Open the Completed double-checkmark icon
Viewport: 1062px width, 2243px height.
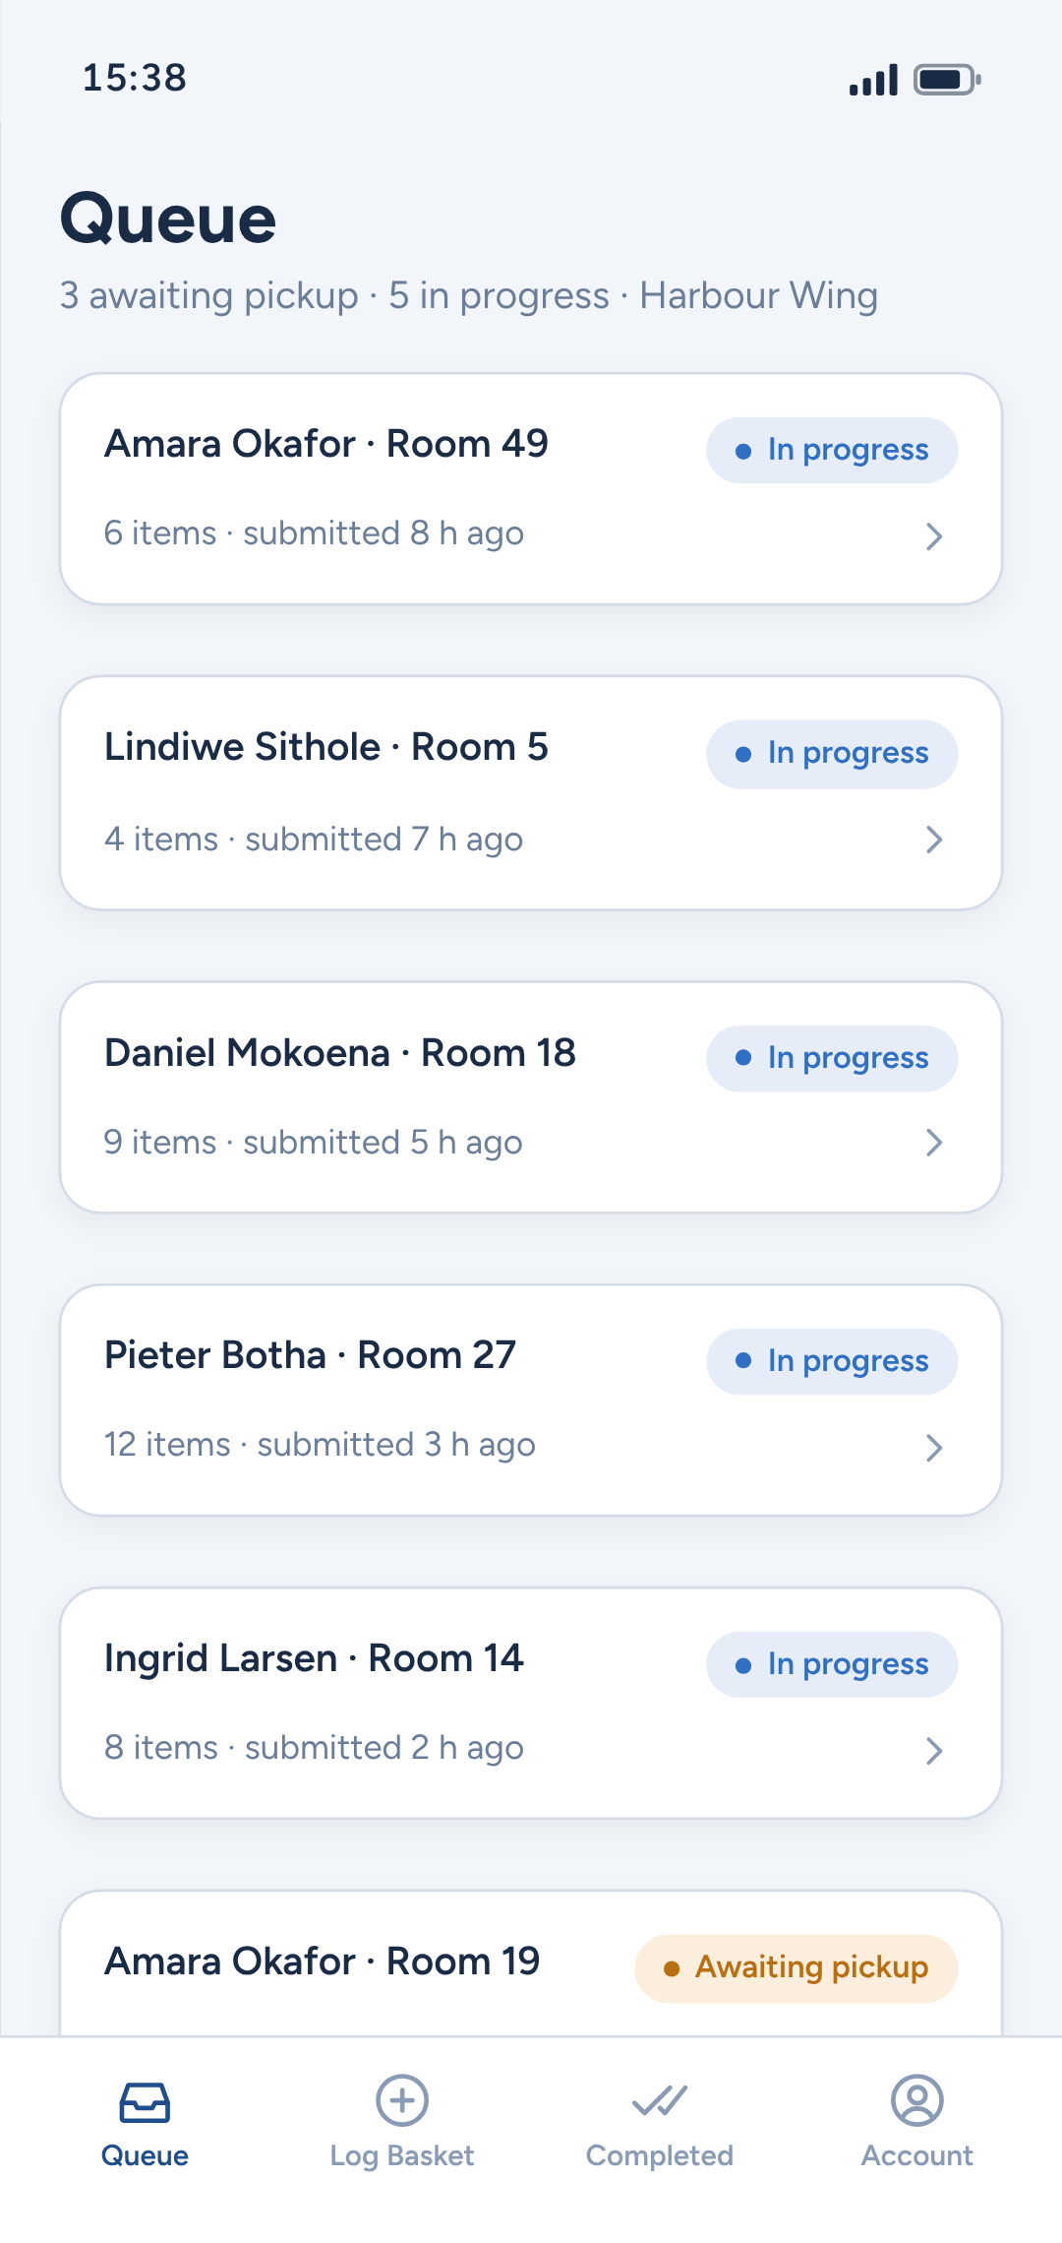659,2100
